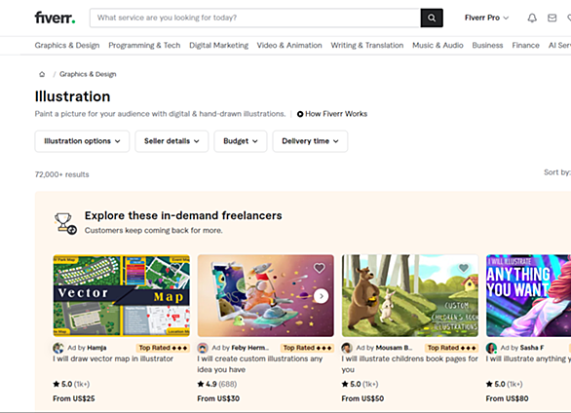This screenshot has height=413, width=571.
Task: Click Top Rated badge on Hamja's gig
Action: pyautogui.click(x=163, y=348)
